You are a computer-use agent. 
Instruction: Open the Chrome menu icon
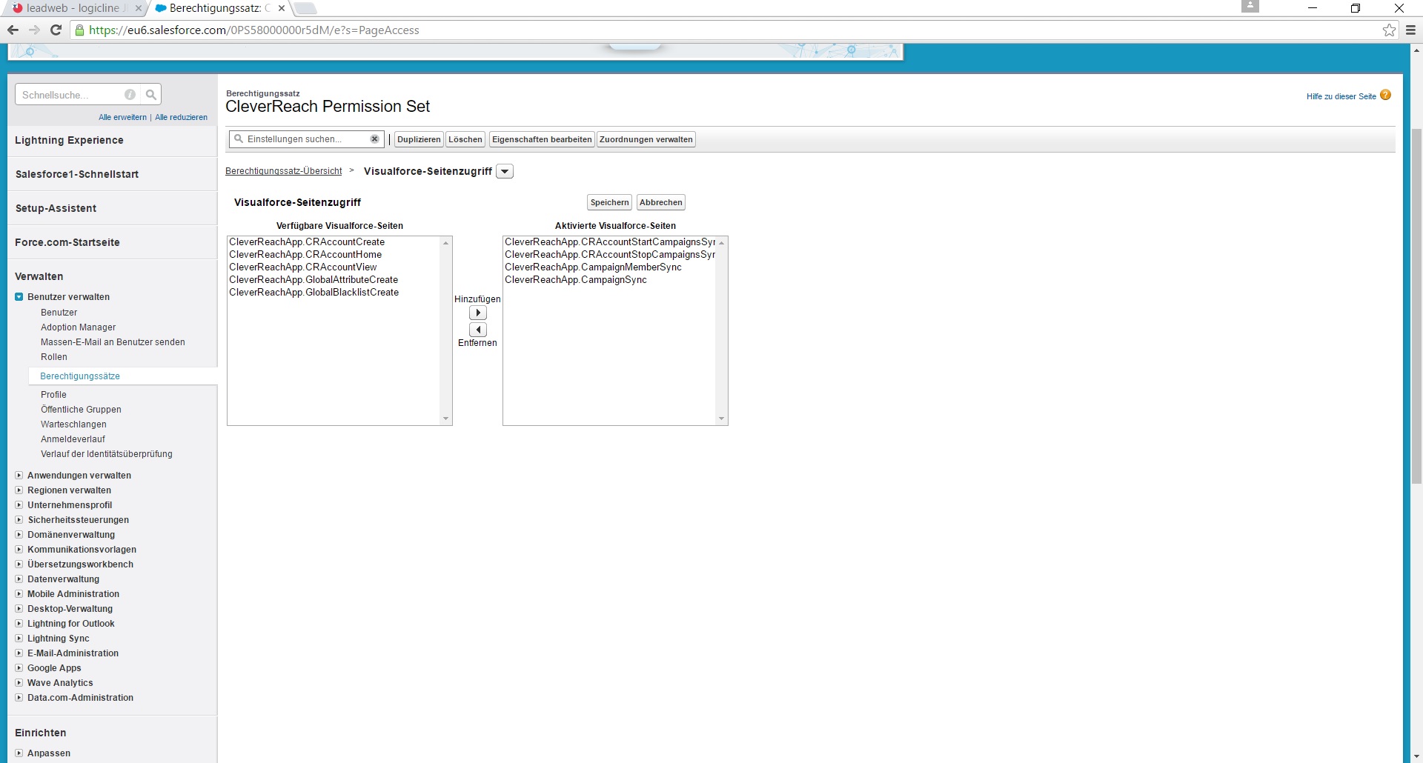coord(1411,30)
